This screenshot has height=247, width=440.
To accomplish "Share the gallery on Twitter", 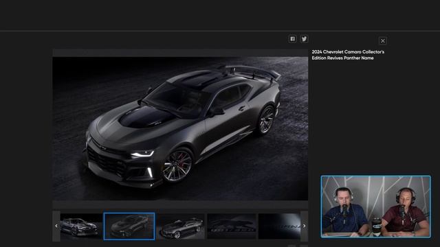I will pos(304,38).
